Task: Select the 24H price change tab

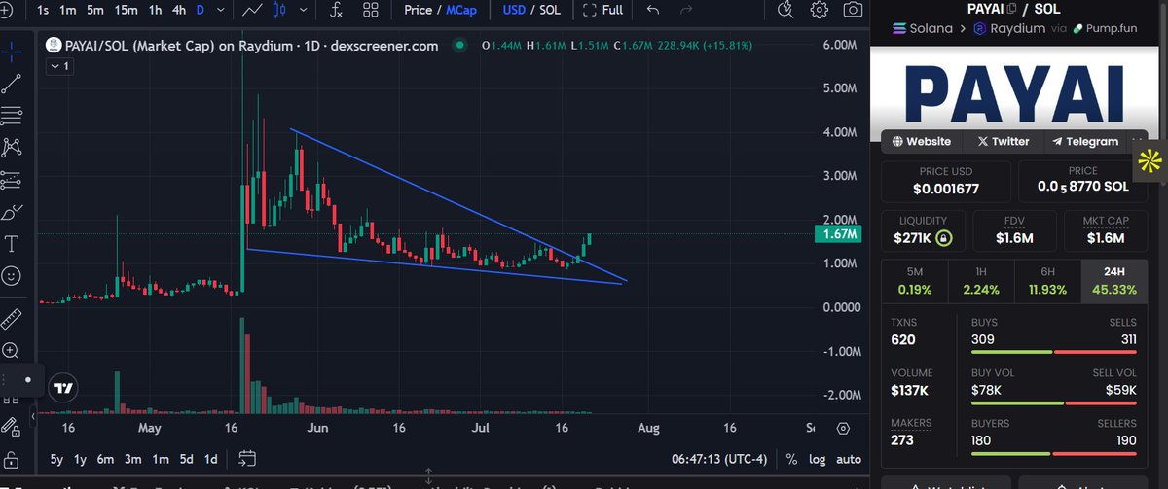Action: [1113, 281]
